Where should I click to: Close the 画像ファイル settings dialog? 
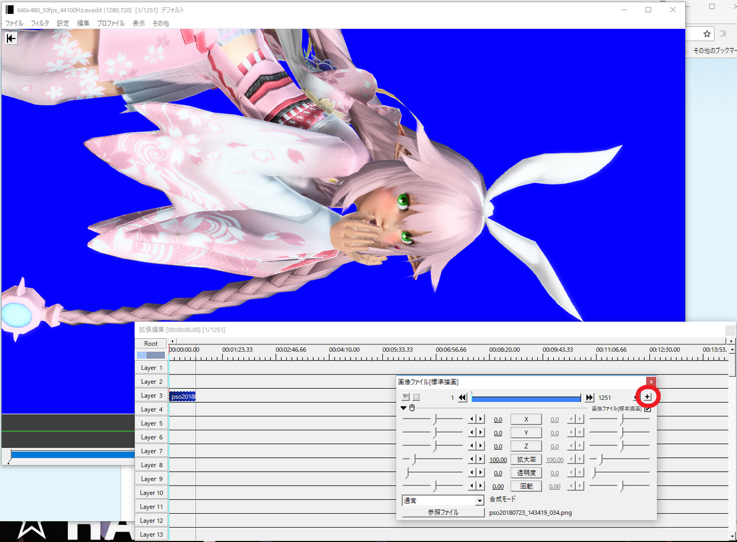[x=651, y=381]
